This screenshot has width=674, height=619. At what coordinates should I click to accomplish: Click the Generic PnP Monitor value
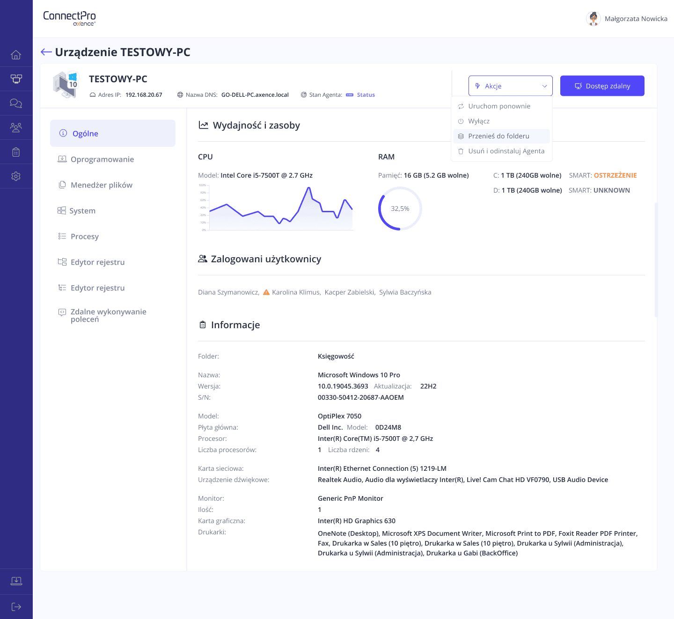(351, 498)
